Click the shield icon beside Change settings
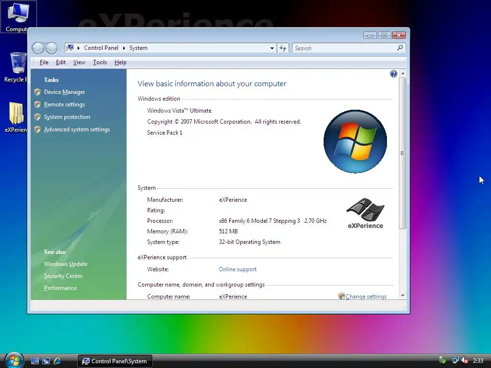 click(x=341, y=296)
